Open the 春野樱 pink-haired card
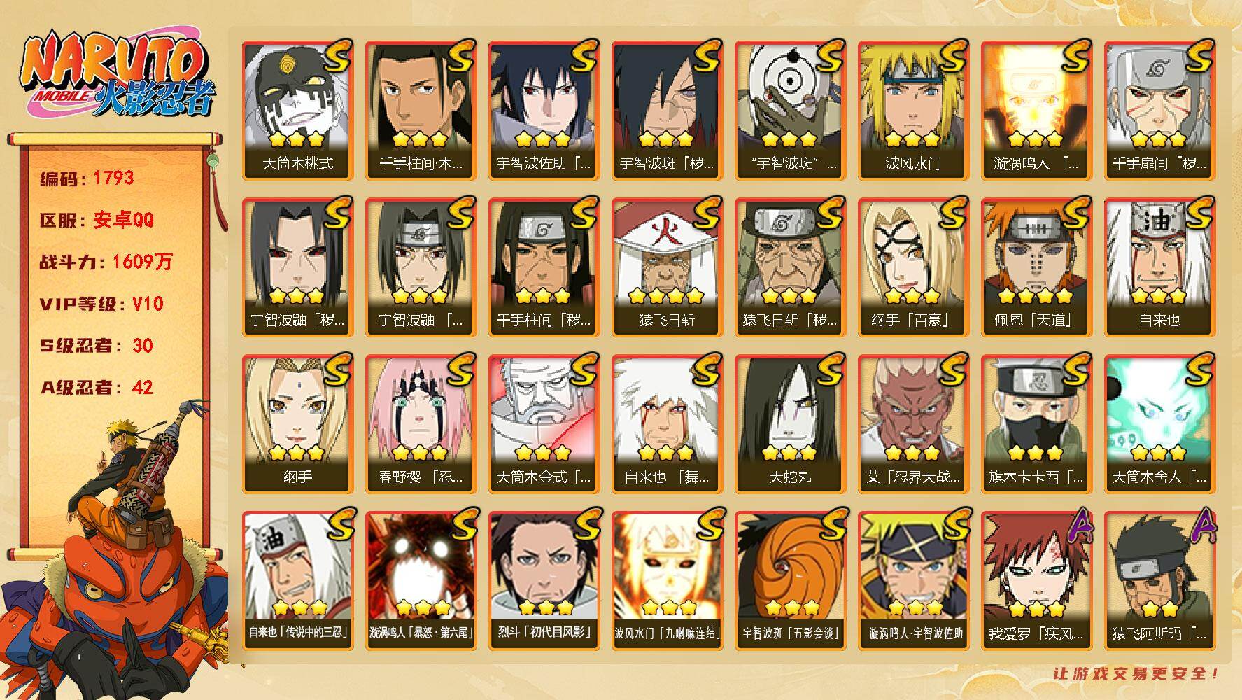Image resolution: width=1242 pixels, height=700 pixels. pos(421,424)
